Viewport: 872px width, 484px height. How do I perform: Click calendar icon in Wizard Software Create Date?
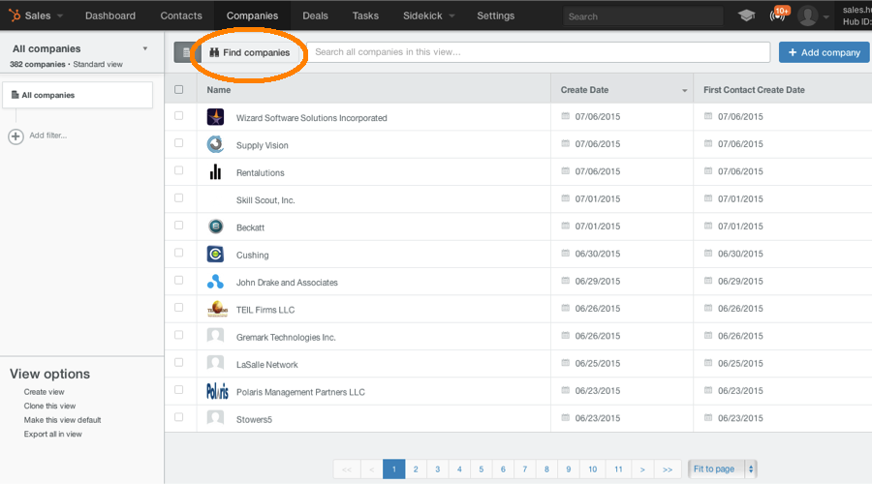(566, 116)
